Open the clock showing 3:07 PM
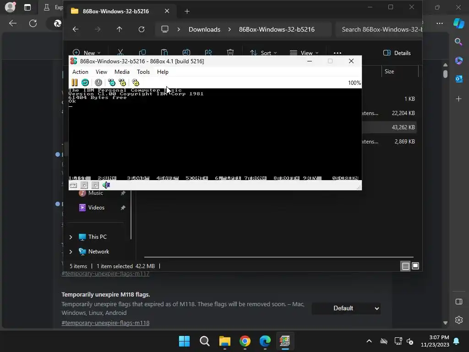 point(435,341)
